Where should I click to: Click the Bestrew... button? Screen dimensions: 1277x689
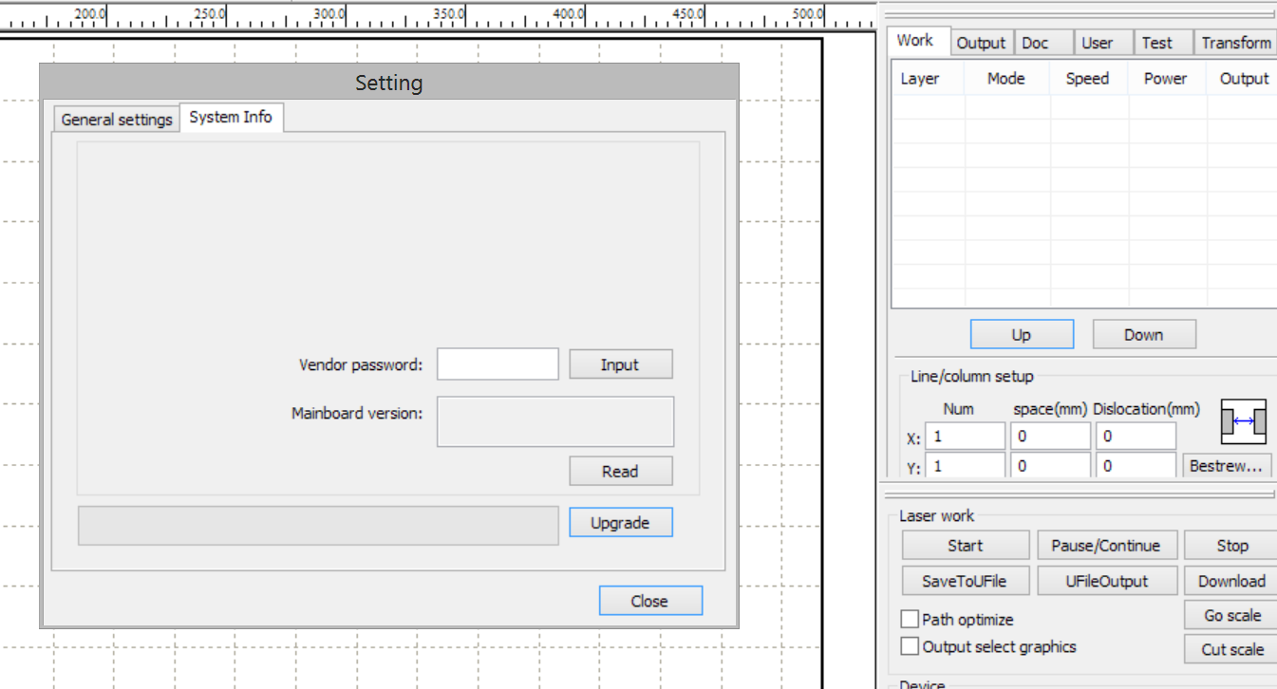tap(1227, 466)
